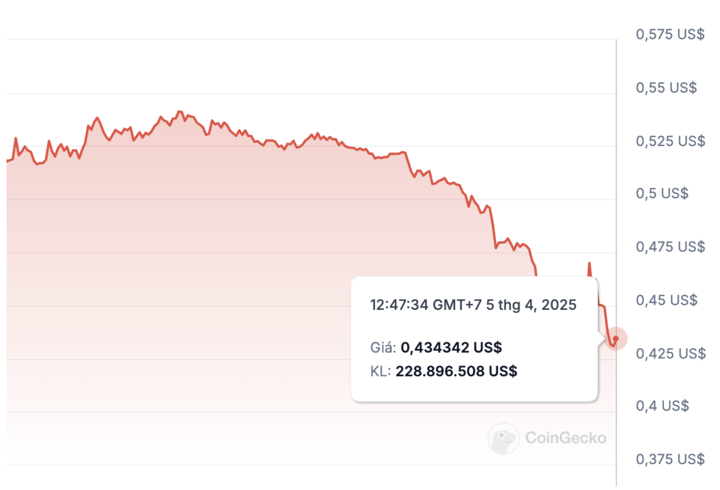Click the 0,575 US$ axis label
Viewport: 720px width, 490px height.
click(670, 34)
